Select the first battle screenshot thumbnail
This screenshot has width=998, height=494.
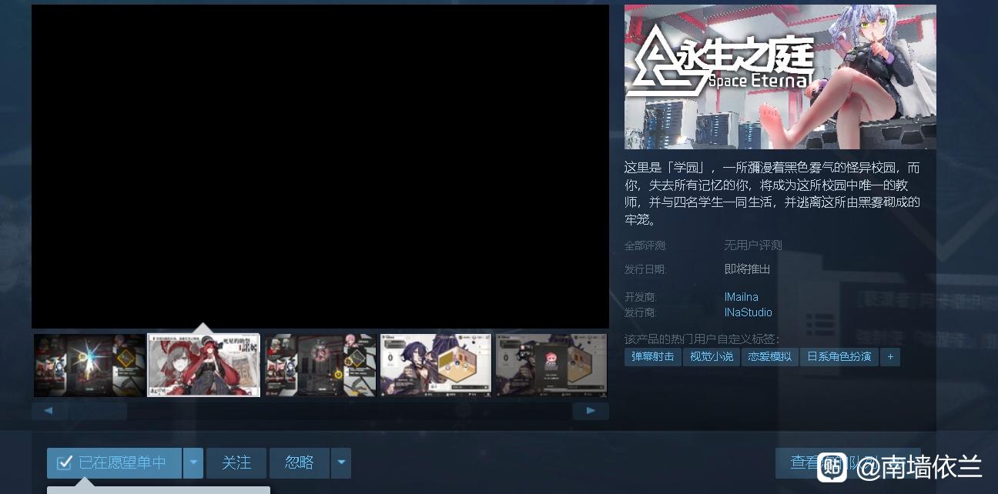pyautogui.click(x=89, y=365)
